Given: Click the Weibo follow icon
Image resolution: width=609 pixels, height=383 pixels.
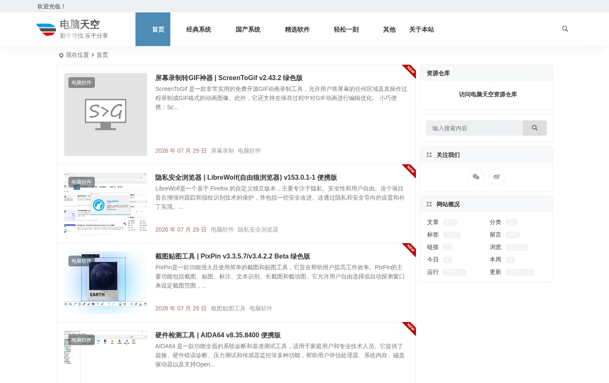Looking at the screenshot, I should [x=497, y=177].
